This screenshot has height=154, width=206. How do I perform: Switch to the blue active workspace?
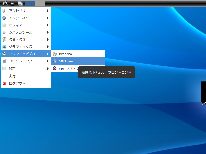(x=30, y=3)
